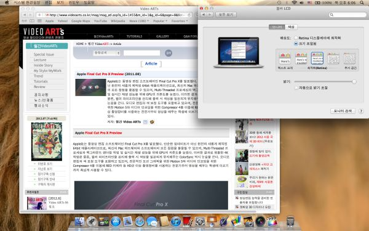
Task: Open Special Issue sidebar link
Action: pos(44,54)
